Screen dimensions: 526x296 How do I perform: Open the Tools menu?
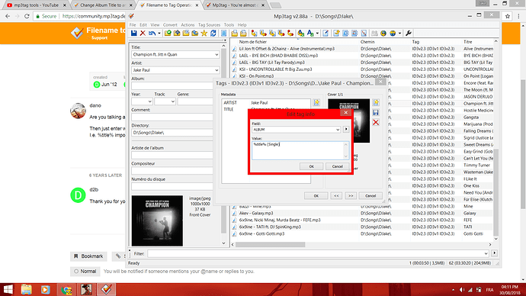point(229,25)
